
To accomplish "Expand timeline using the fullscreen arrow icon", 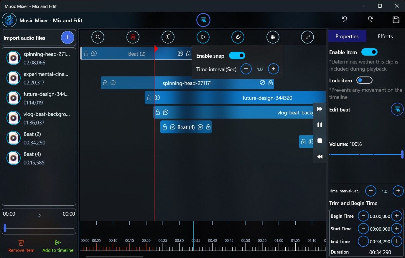I will click(x=307, y=37).
